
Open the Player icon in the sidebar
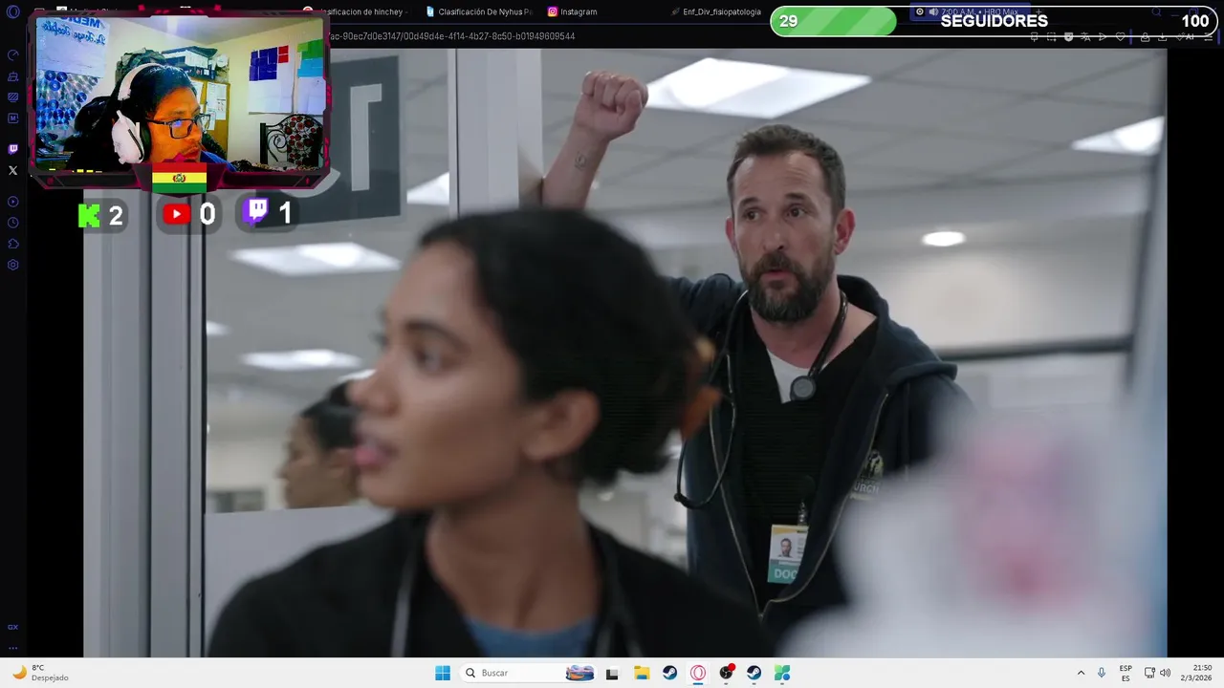click(12, 202)
